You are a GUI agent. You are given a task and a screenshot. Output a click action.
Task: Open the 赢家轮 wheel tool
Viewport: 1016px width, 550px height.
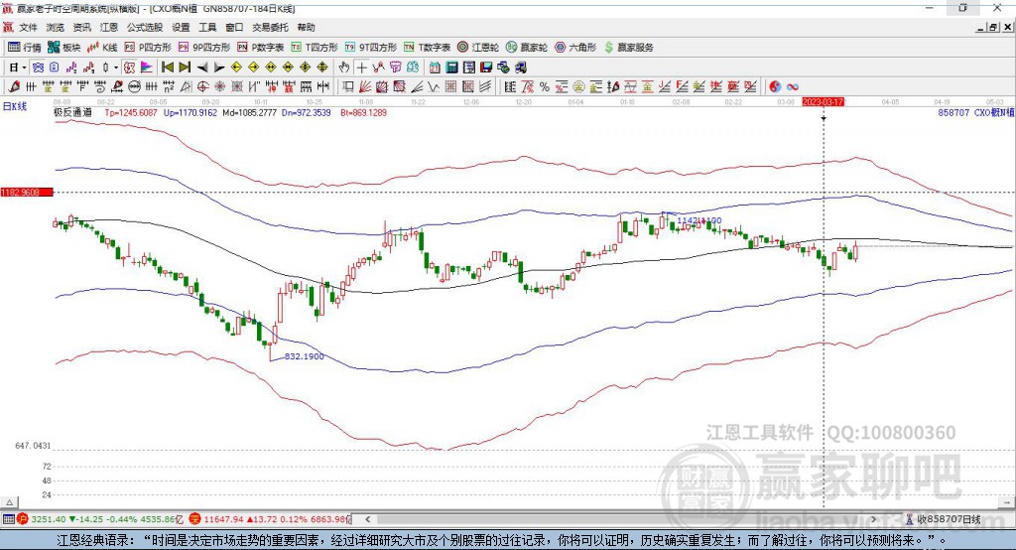(527, 48)
